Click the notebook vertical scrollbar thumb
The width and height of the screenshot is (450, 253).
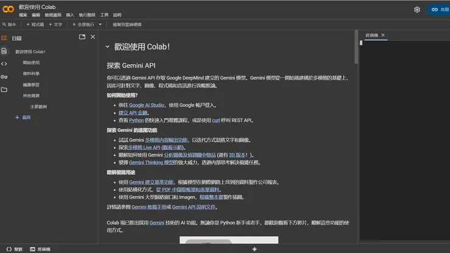[x=356, y=47]
